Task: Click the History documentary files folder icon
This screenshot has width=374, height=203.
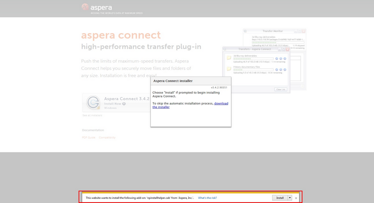Action: point(229,69)
